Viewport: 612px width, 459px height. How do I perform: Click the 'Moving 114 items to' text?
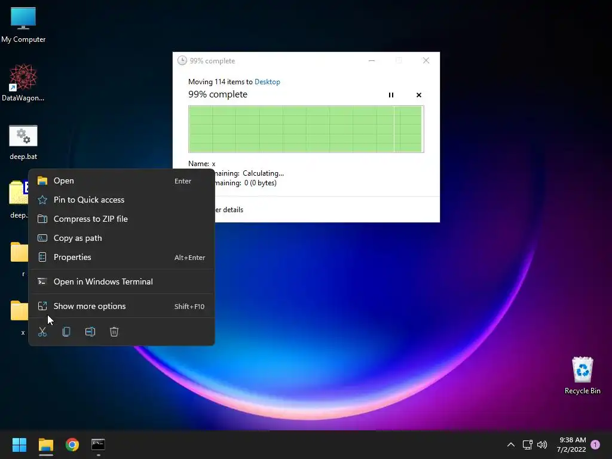click(x=221, y=82)
